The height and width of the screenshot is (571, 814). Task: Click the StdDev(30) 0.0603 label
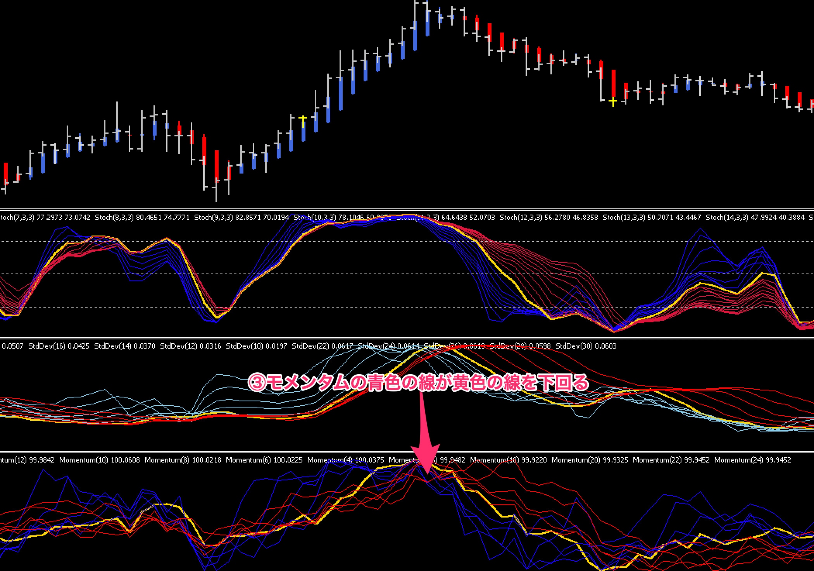[x=586, y=346]
